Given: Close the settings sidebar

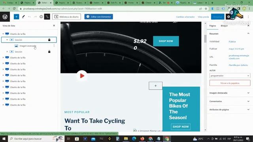Looking at the screenshot, I should tap(248, 26).
